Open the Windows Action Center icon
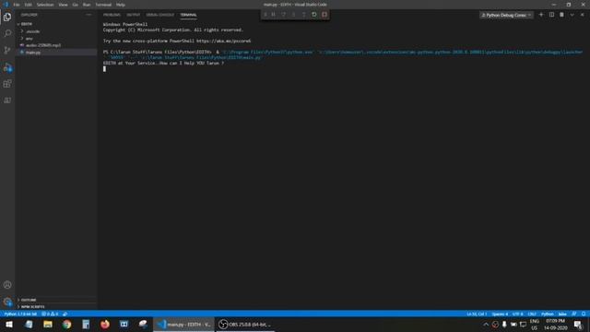This screenshot has width=590, height=332. point(578,324)
